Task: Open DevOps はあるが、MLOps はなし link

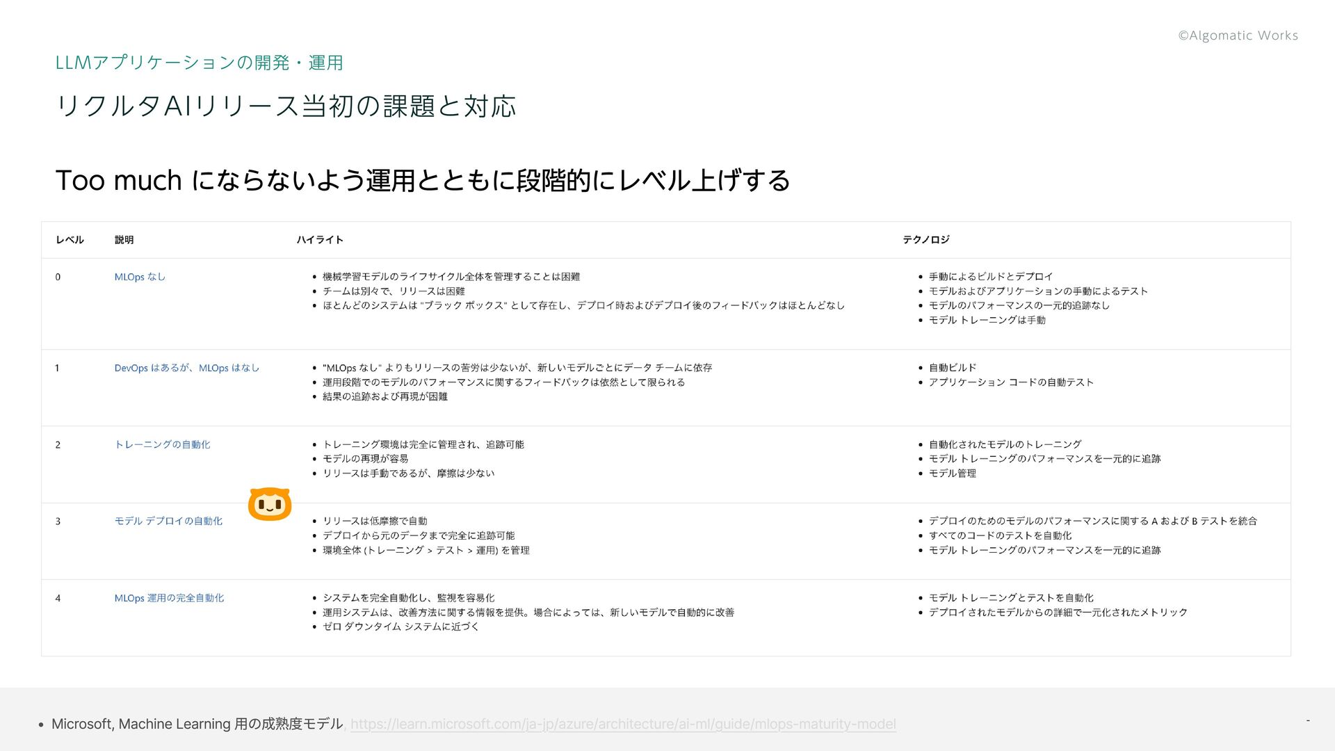Action: coord(186,368)
